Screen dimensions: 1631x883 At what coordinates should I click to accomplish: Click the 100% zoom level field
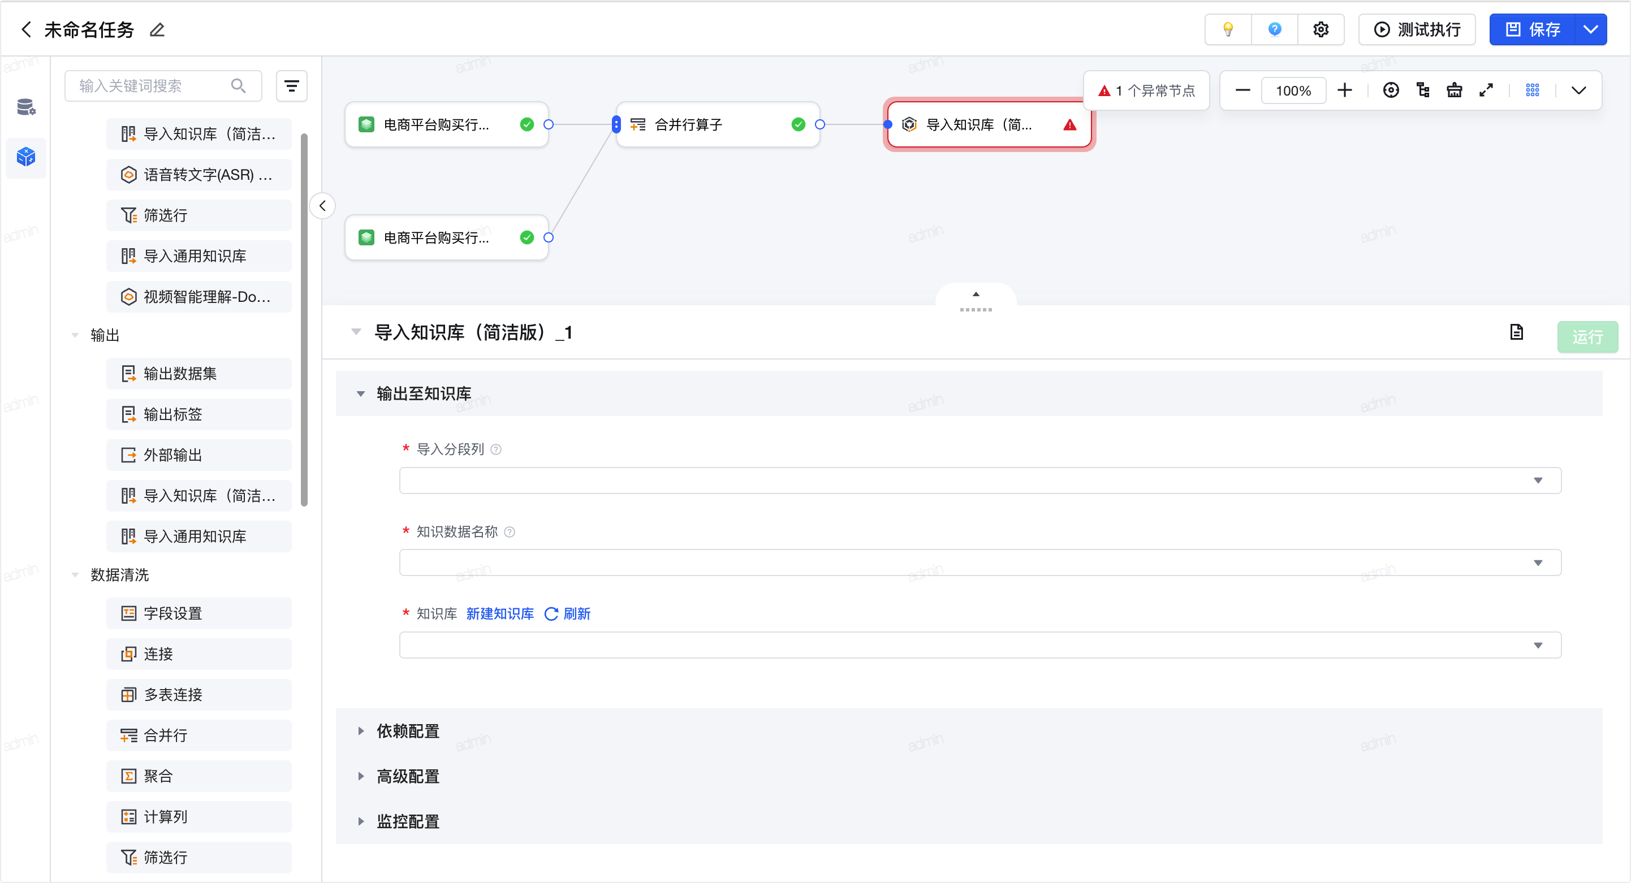point(1293,90)
